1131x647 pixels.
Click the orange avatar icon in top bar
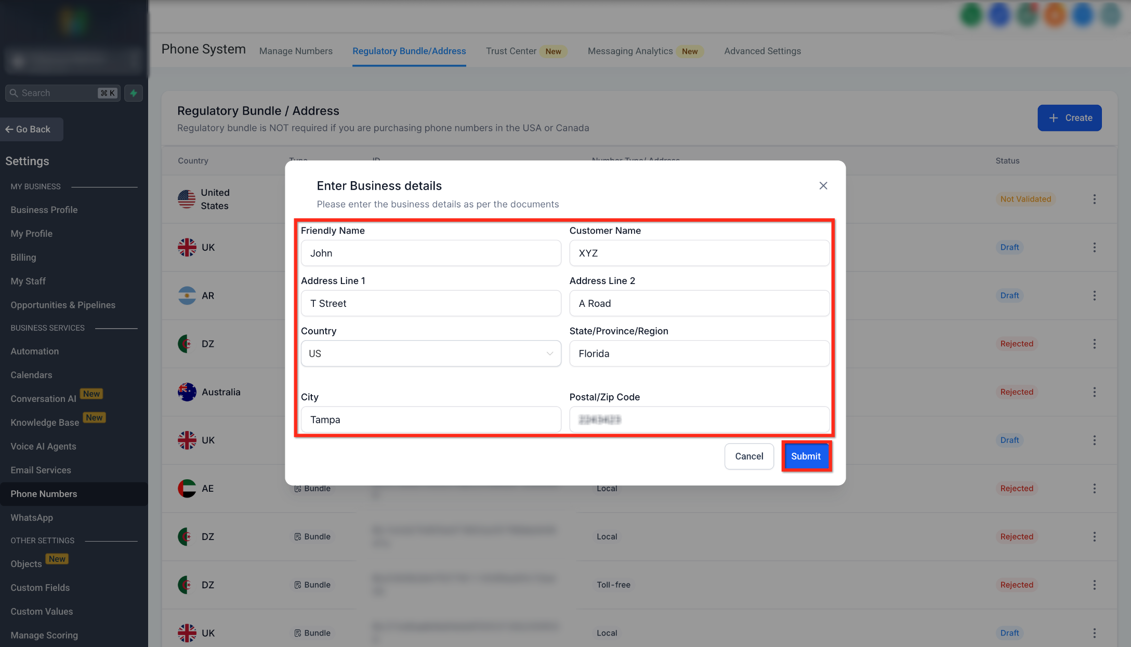[1055, 15]
